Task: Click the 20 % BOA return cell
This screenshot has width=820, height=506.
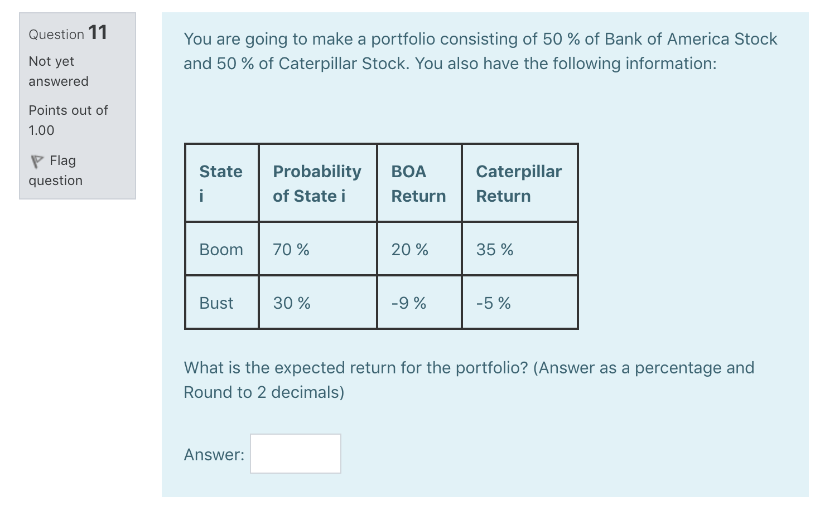Action: click(x=409, y=249)
